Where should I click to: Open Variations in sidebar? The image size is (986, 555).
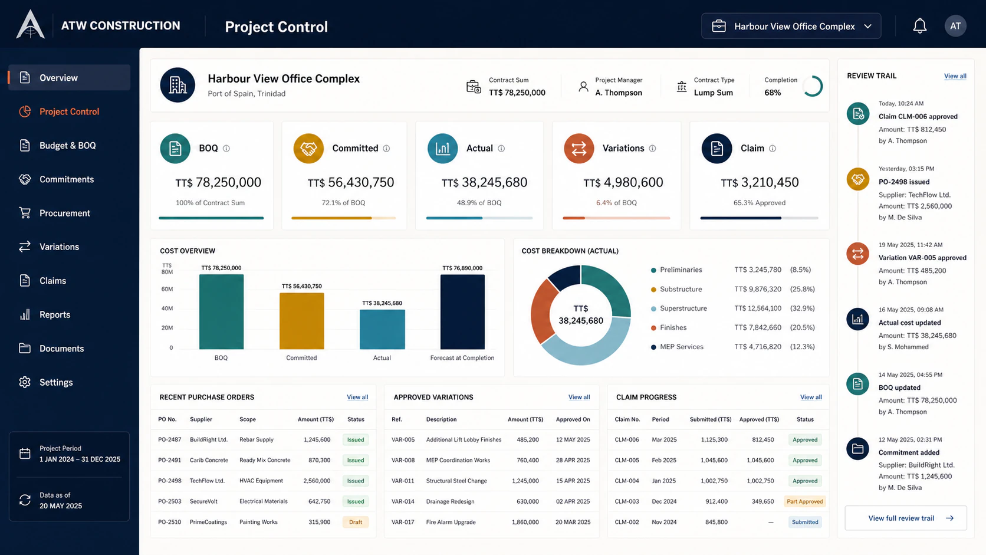tap(70, 247)
